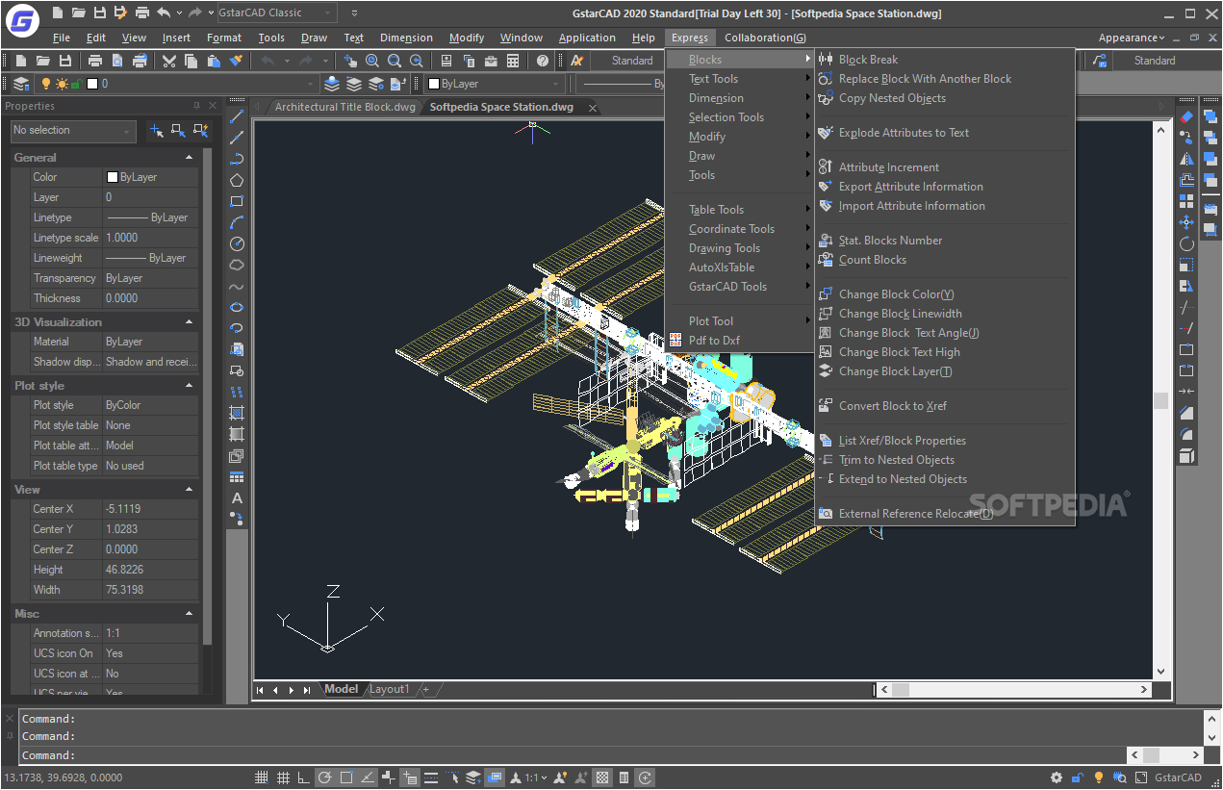Toggle Grid display in status bar

pyautogui.click(x=283, y=777)
